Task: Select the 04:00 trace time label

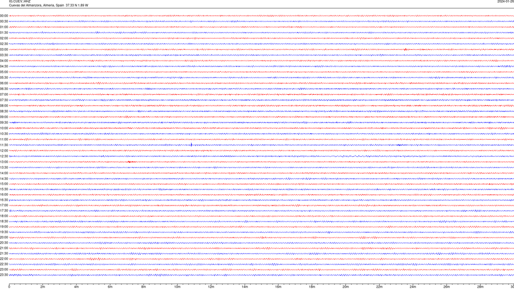Action: [4, 61]
